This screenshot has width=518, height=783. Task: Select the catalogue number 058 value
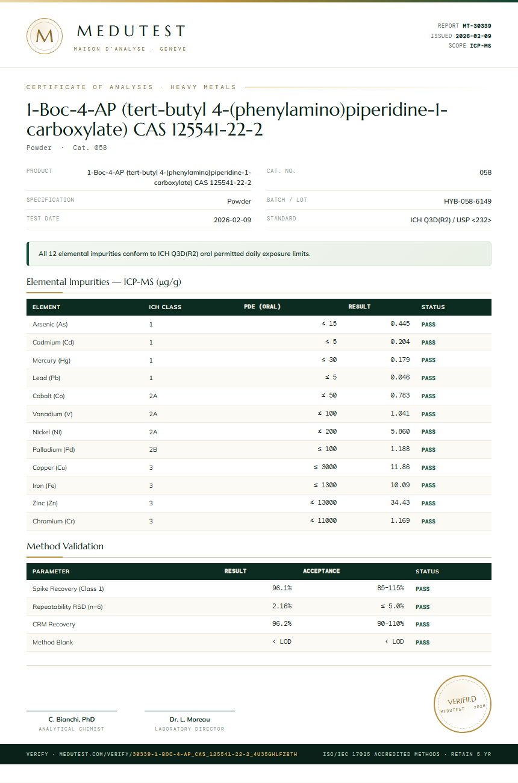(485, 172)
